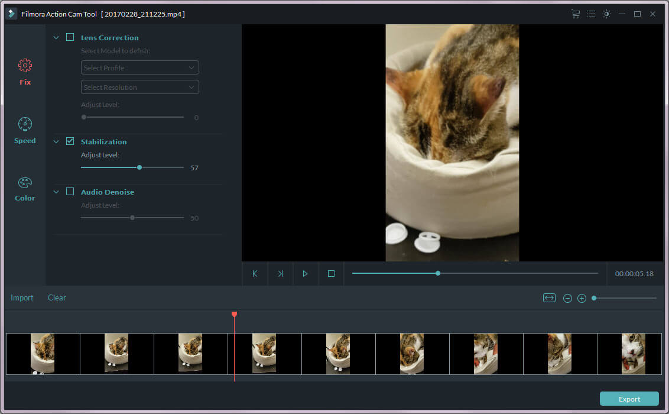Open the Color tab in sidebar
Screen dimensions: 669x414
pos(25,189)
